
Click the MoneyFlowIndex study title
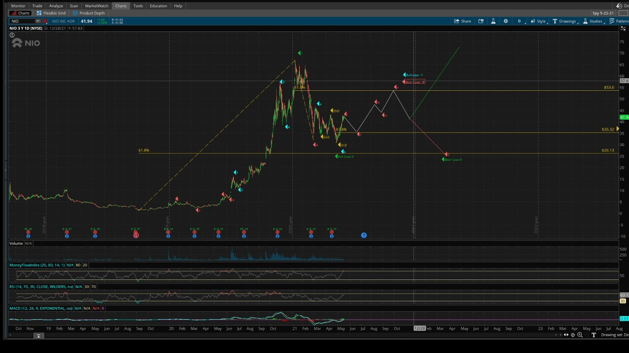point(37,265)
